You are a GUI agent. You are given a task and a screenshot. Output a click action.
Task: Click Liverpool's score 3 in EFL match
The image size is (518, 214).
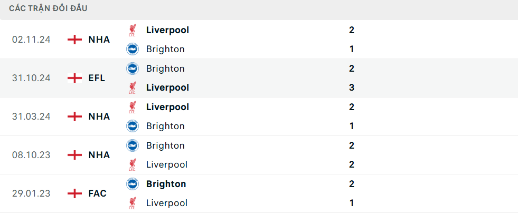click(352, 87)
